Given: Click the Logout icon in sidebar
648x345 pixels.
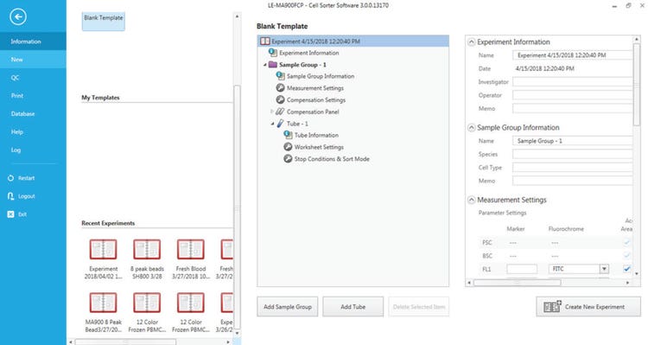Looking at the screenshot, I should tap(10, 196).
